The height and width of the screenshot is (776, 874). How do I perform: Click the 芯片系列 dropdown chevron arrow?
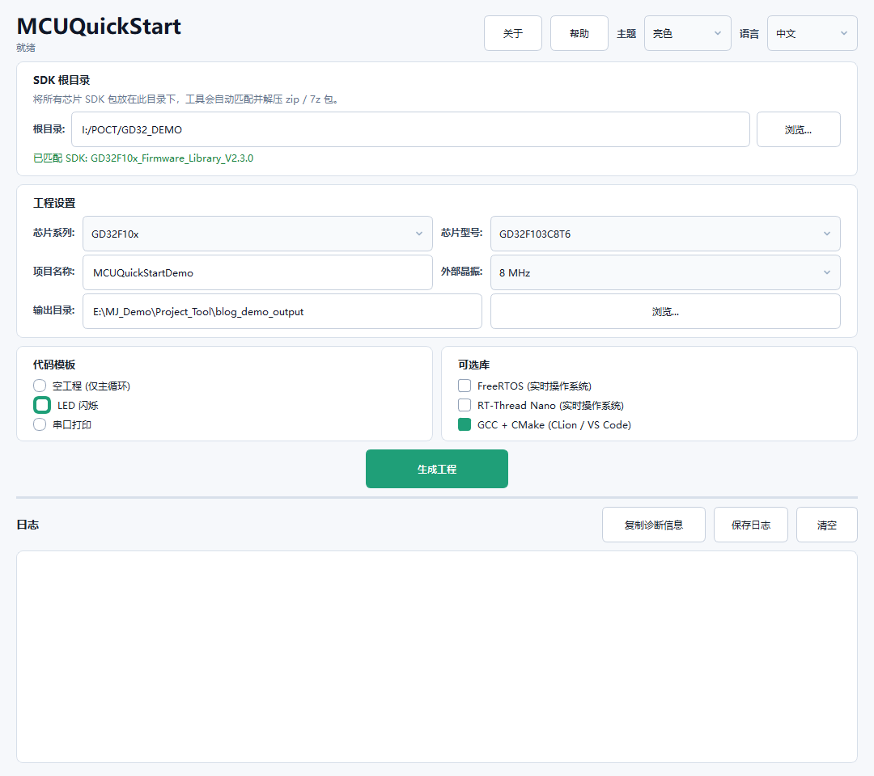click(419, 234)
